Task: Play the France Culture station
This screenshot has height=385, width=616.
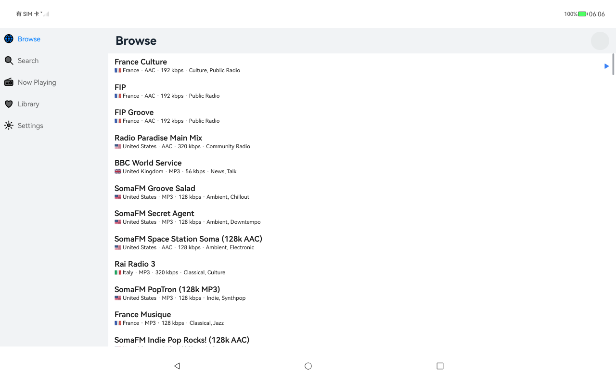Action: (606, 66)
